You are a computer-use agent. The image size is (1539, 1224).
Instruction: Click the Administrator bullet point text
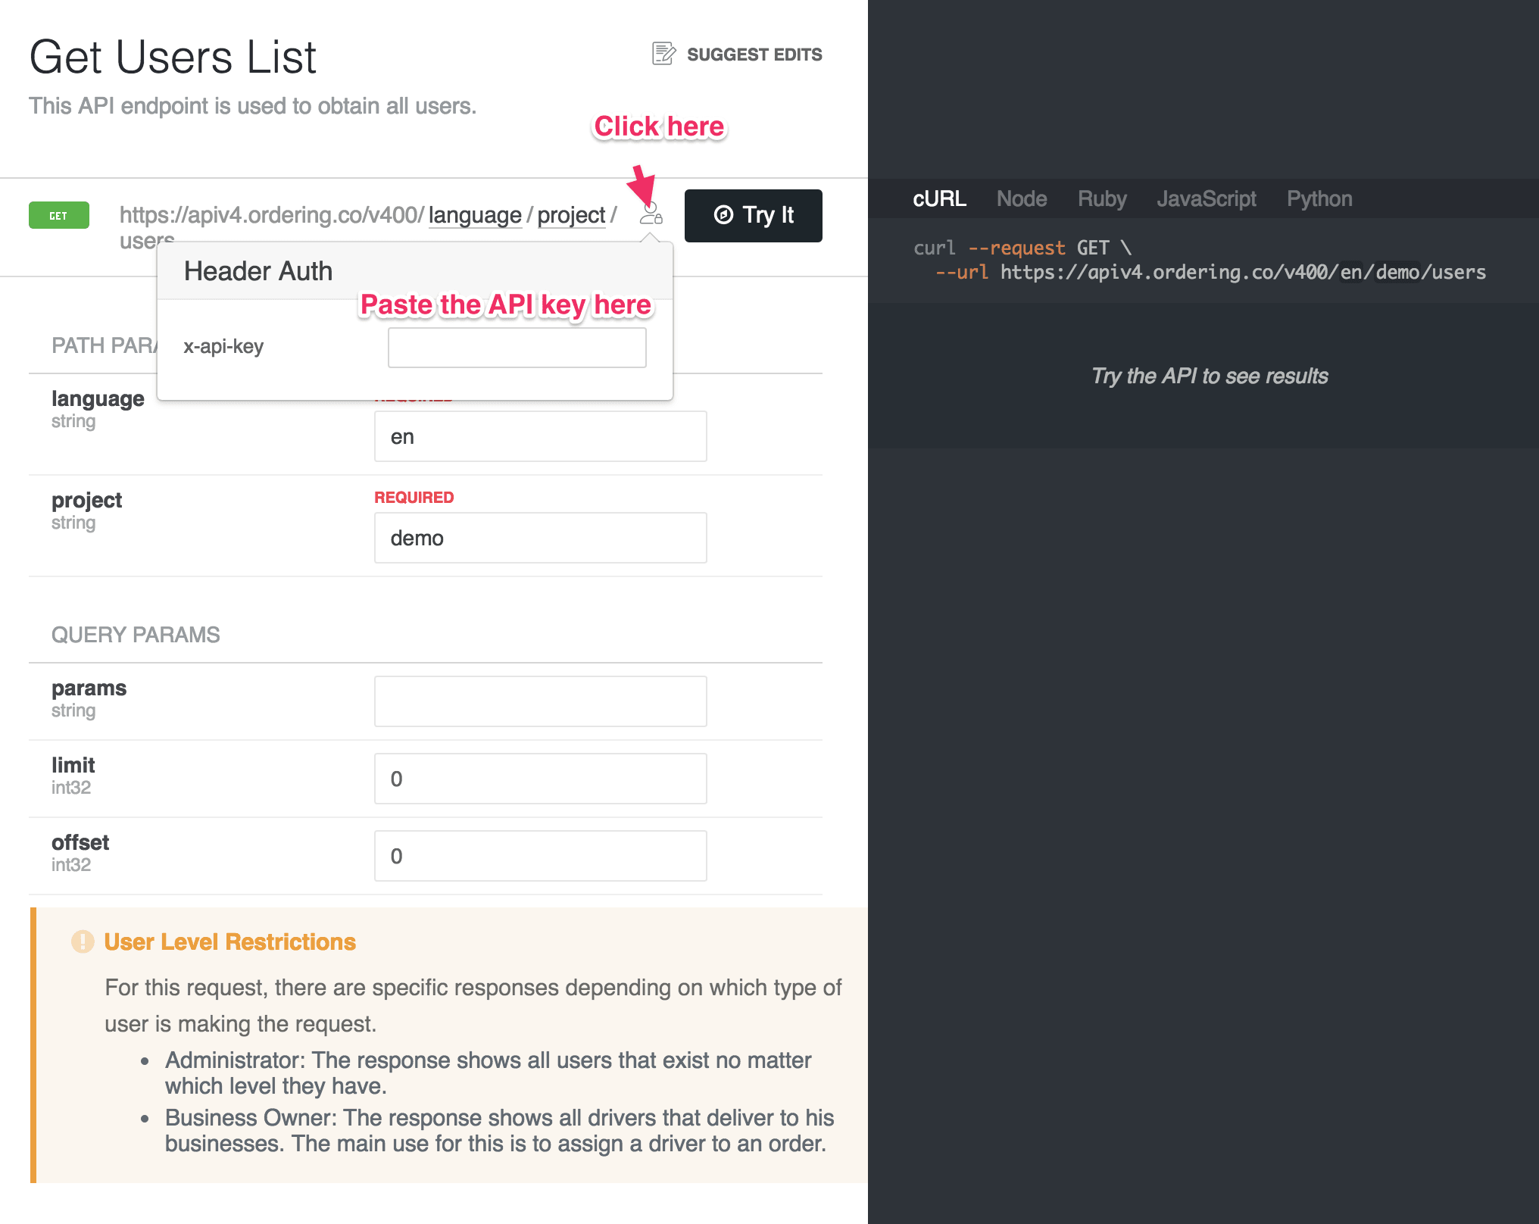[x=488, y=1073]
